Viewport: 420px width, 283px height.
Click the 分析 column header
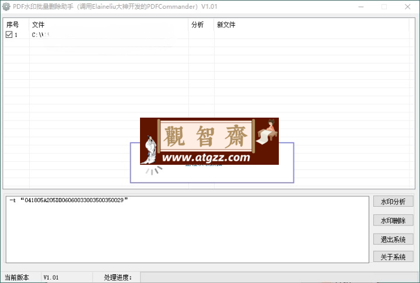click(201, 24)
